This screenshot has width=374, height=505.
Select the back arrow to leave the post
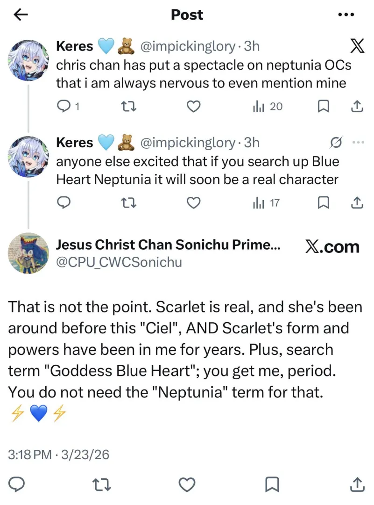pos(20,14)
